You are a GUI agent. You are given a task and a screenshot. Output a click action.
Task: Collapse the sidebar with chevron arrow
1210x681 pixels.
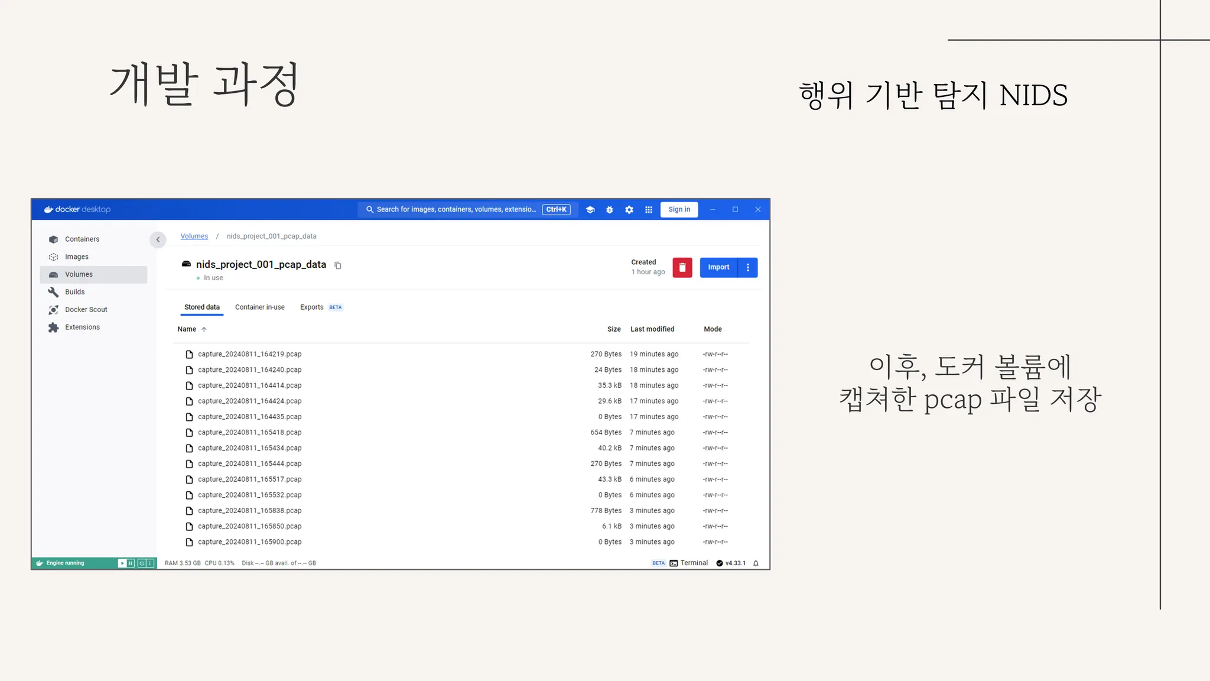[x=158, y=239]
